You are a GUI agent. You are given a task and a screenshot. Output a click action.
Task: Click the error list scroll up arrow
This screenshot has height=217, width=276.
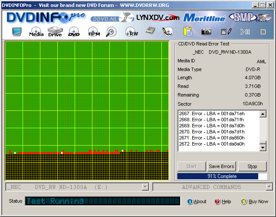point(263,114)
